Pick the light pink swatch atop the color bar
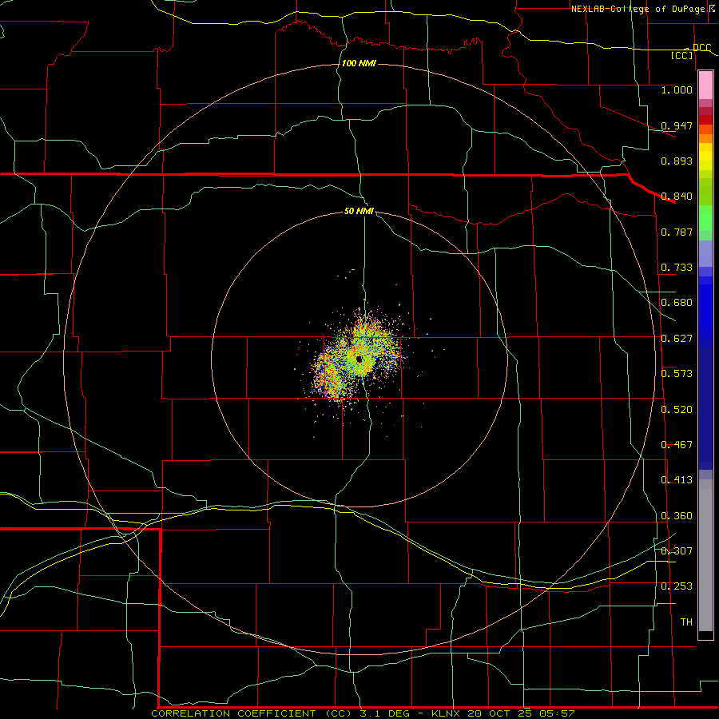Image resolution: width=719 pixels, height=719 pixels. point(705,85)
